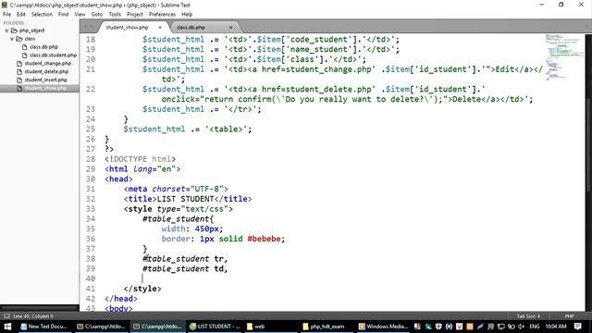Click the Windows Defender shield tray icon
This screenshot has width=592, height=333.
[x=438, y=327]
